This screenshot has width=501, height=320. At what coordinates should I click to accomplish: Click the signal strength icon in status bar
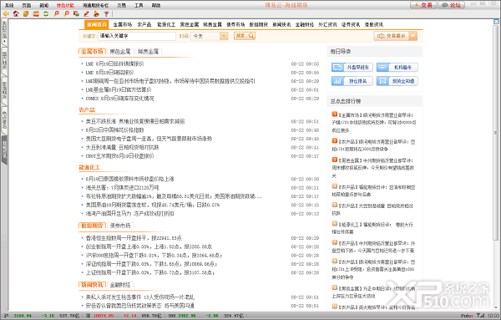pos(480,316)
